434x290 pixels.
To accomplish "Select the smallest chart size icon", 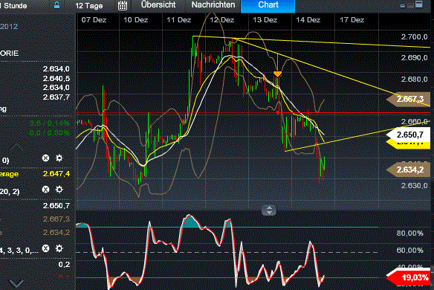I will [x=403, y=6].
